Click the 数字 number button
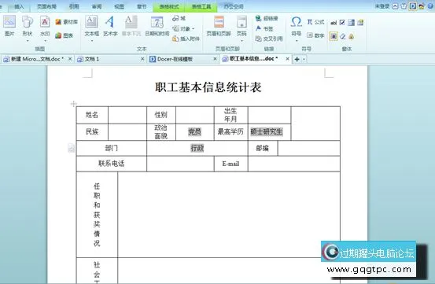 [315, 35]
